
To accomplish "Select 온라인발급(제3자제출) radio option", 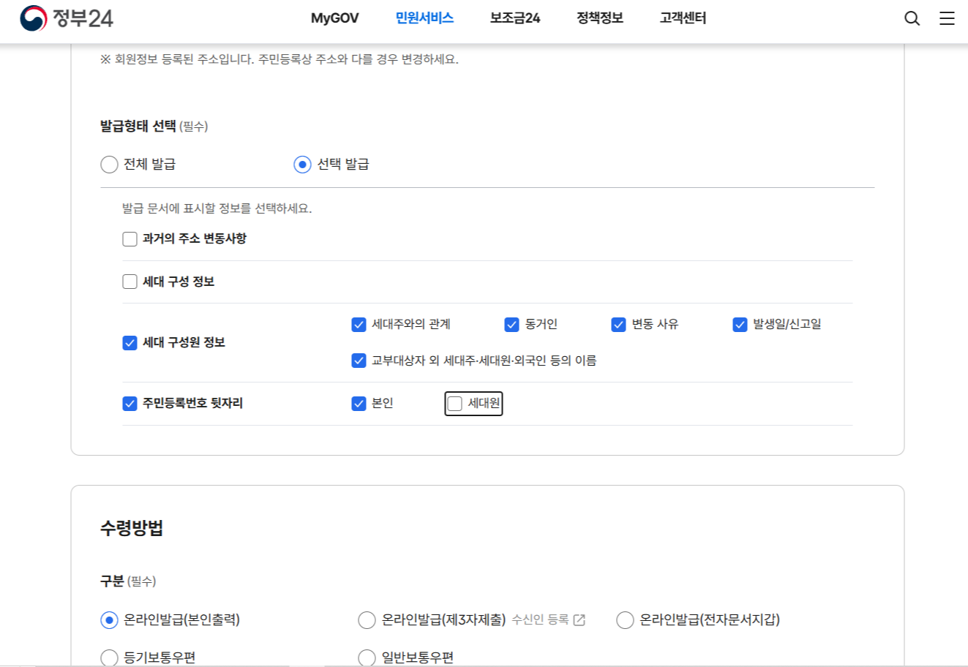I will 367,620.
